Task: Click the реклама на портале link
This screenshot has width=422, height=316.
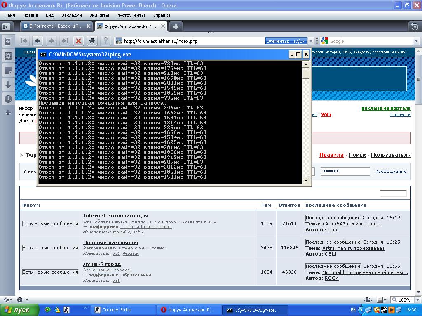Action: [386, 108]
